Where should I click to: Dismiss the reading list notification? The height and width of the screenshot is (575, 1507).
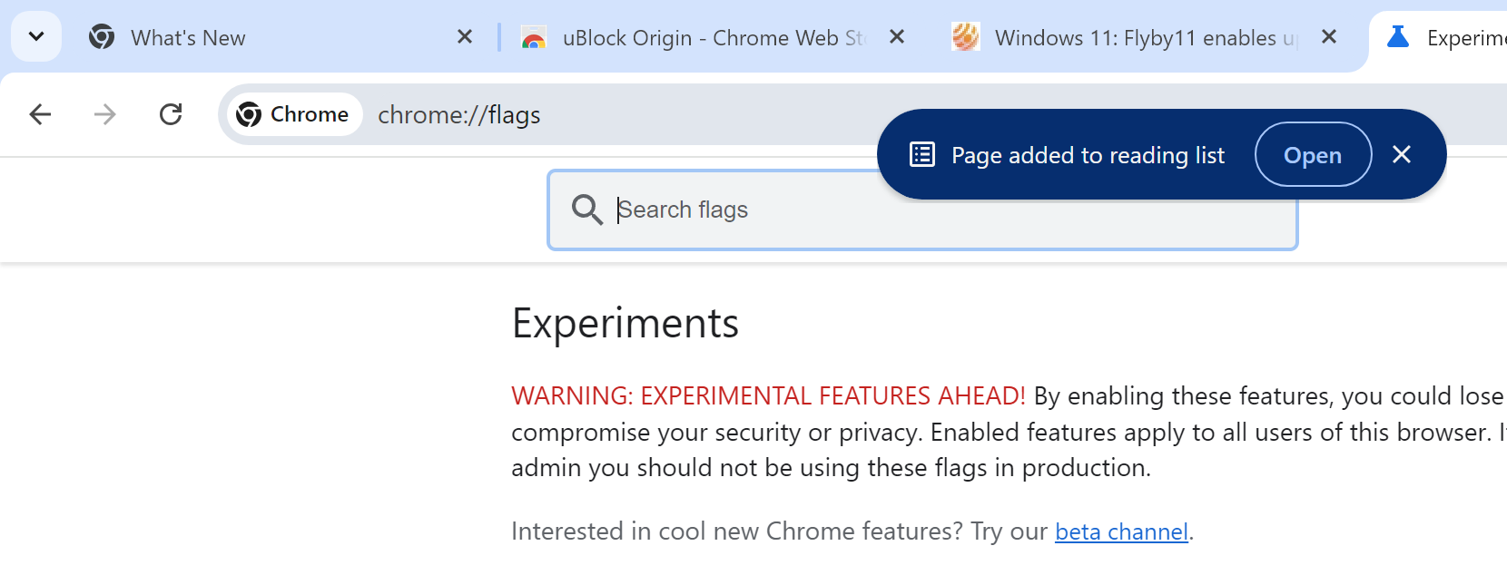(1402, 155)
